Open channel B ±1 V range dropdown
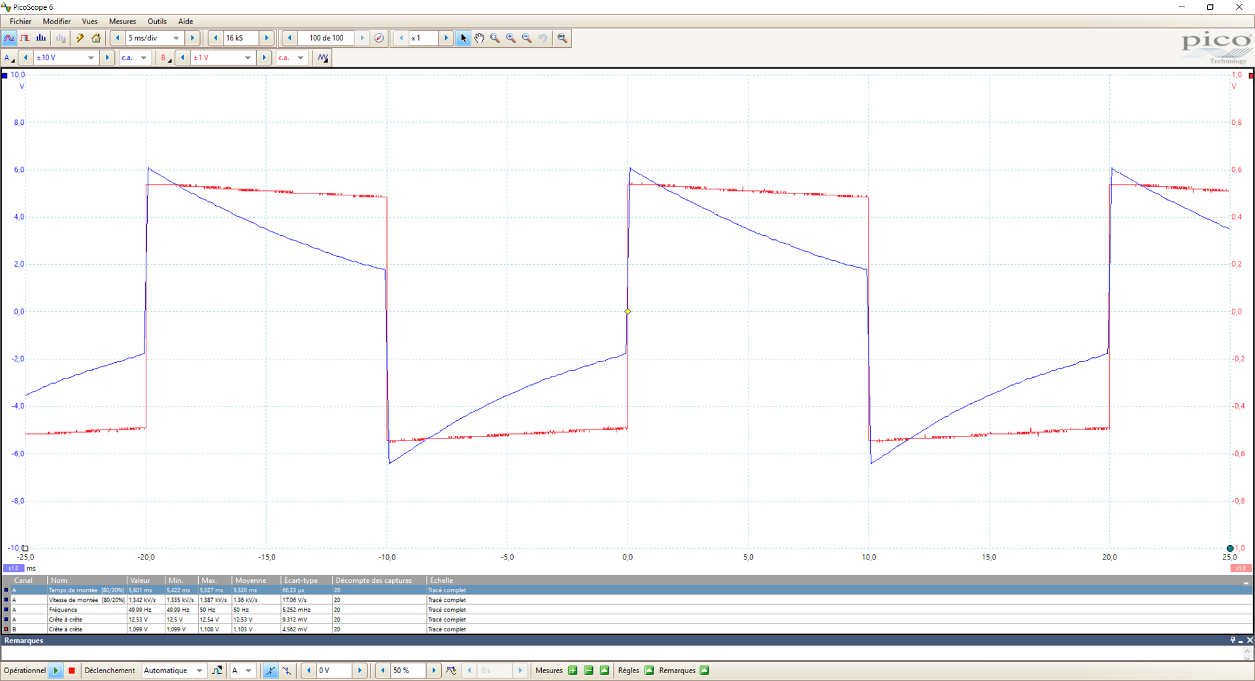The width and height of the screenshot is (1255, 681). tap(223, 58)
